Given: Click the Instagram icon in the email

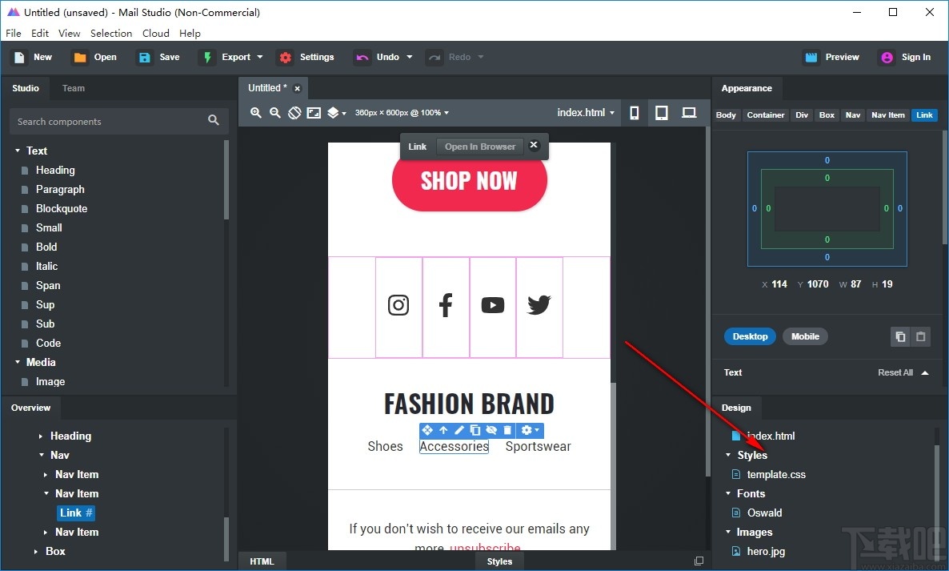Looking at the screenshot, I should coord(398,305).
